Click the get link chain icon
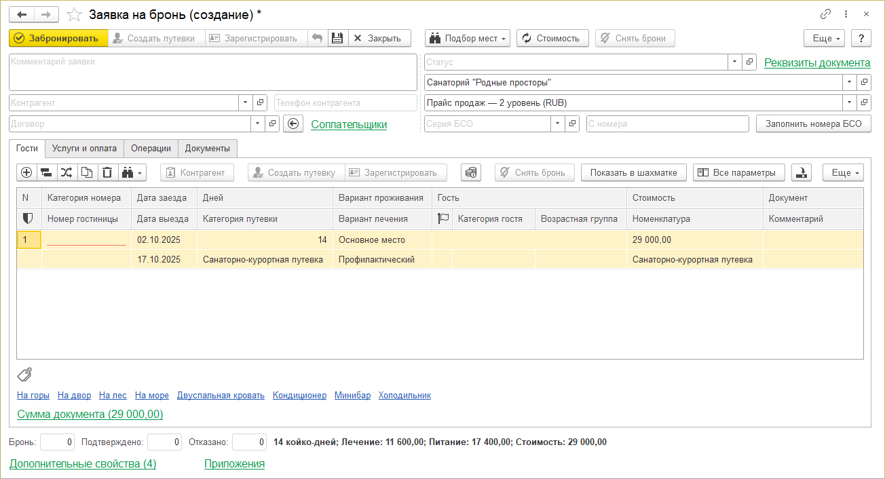Screen dimensions: 885x479 click(x=825, y=14)
